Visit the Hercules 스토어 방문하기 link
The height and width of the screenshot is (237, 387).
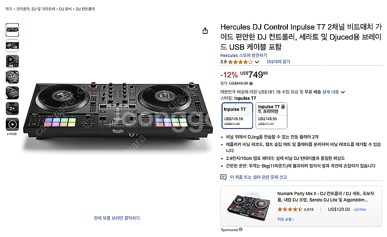click(x=243, y=55)
